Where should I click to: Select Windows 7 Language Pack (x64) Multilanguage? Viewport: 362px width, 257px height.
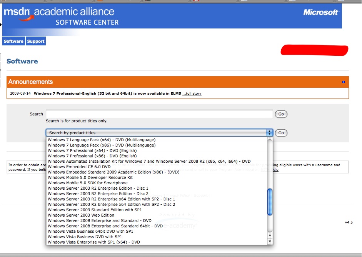(x=157, y=140)
